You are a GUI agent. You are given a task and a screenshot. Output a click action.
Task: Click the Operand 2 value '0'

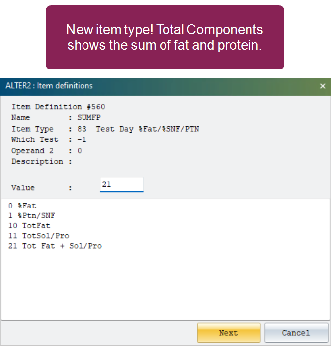coord(80,151)
